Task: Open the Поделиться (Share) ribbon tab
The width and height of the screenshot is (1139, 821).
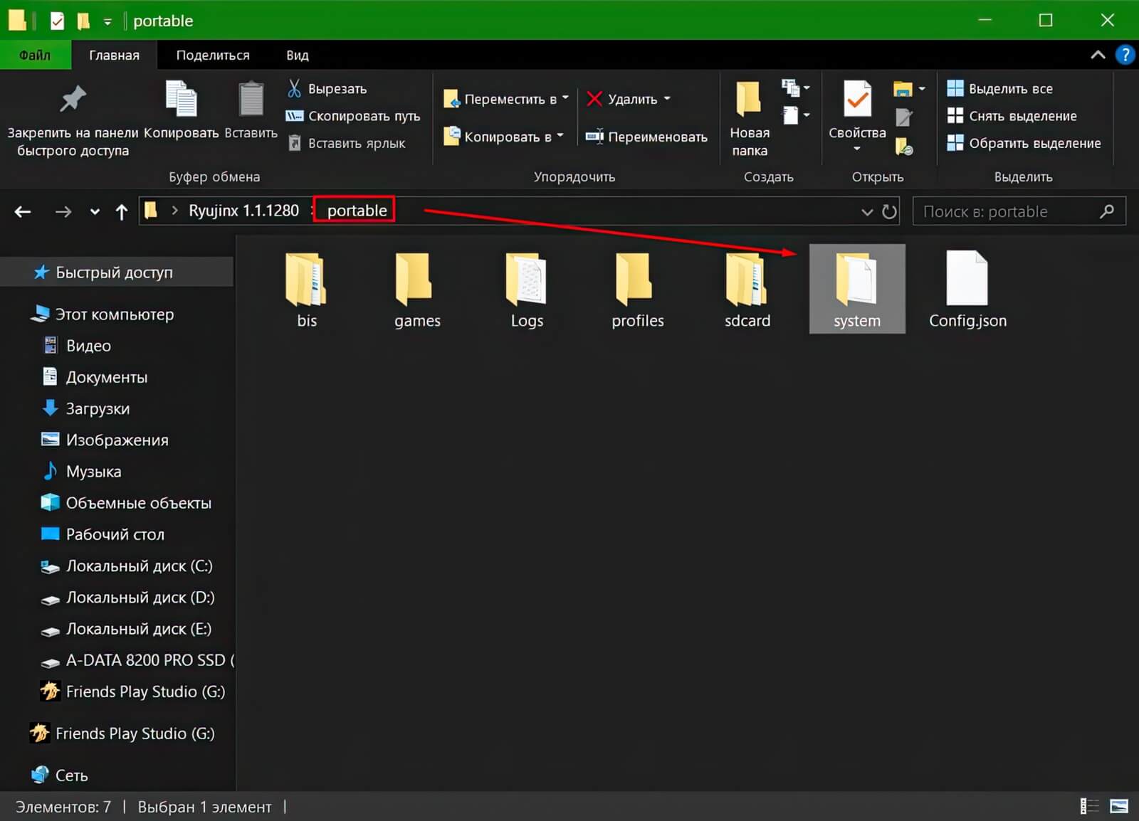Action: click(213, 55)
